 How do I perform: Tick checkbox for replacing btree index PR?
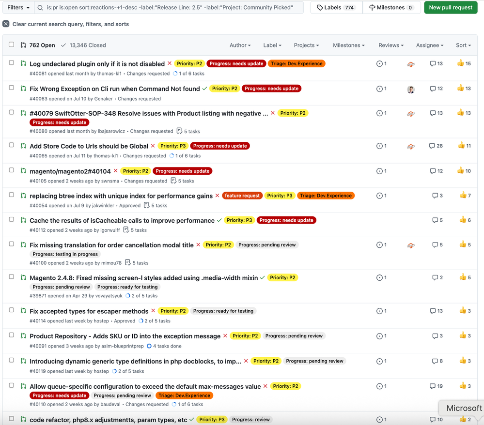click(x=12, y=195)
